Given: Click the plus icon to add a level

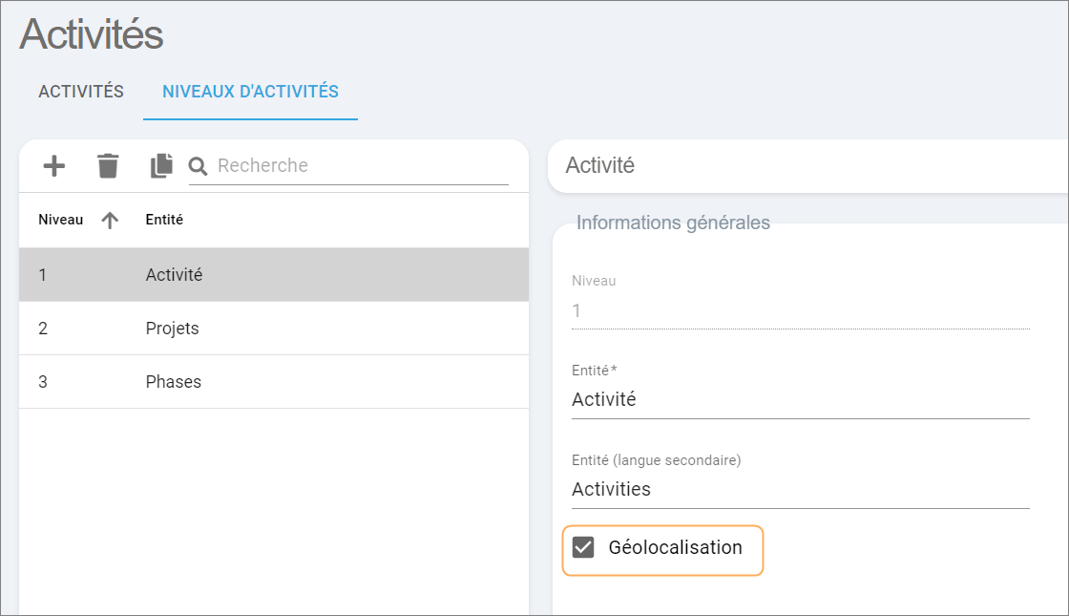Looking at the screenshot, I should 54,166.
